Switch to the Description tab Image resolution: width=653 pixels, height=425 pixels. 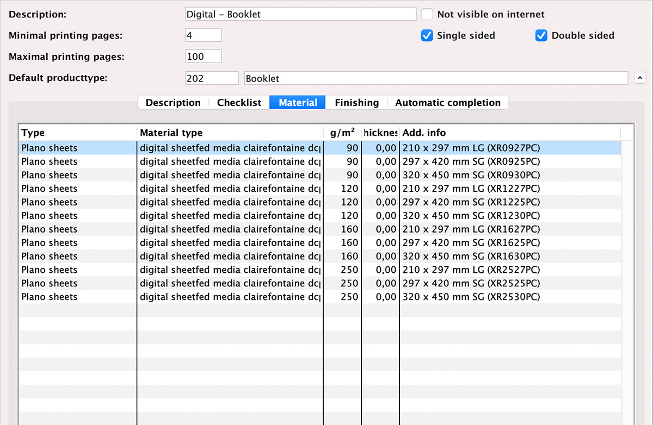[173, 102]
